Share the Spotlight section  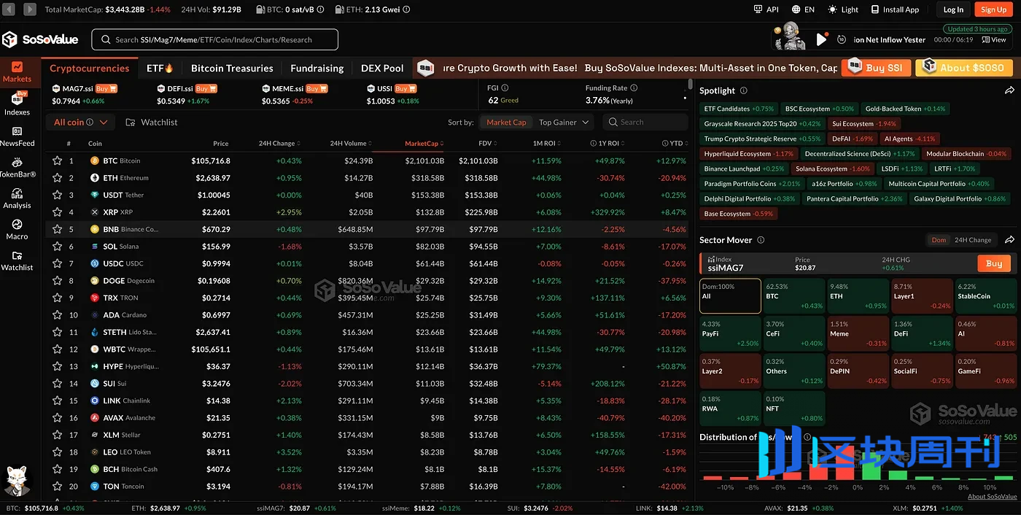click(1009, 90)
